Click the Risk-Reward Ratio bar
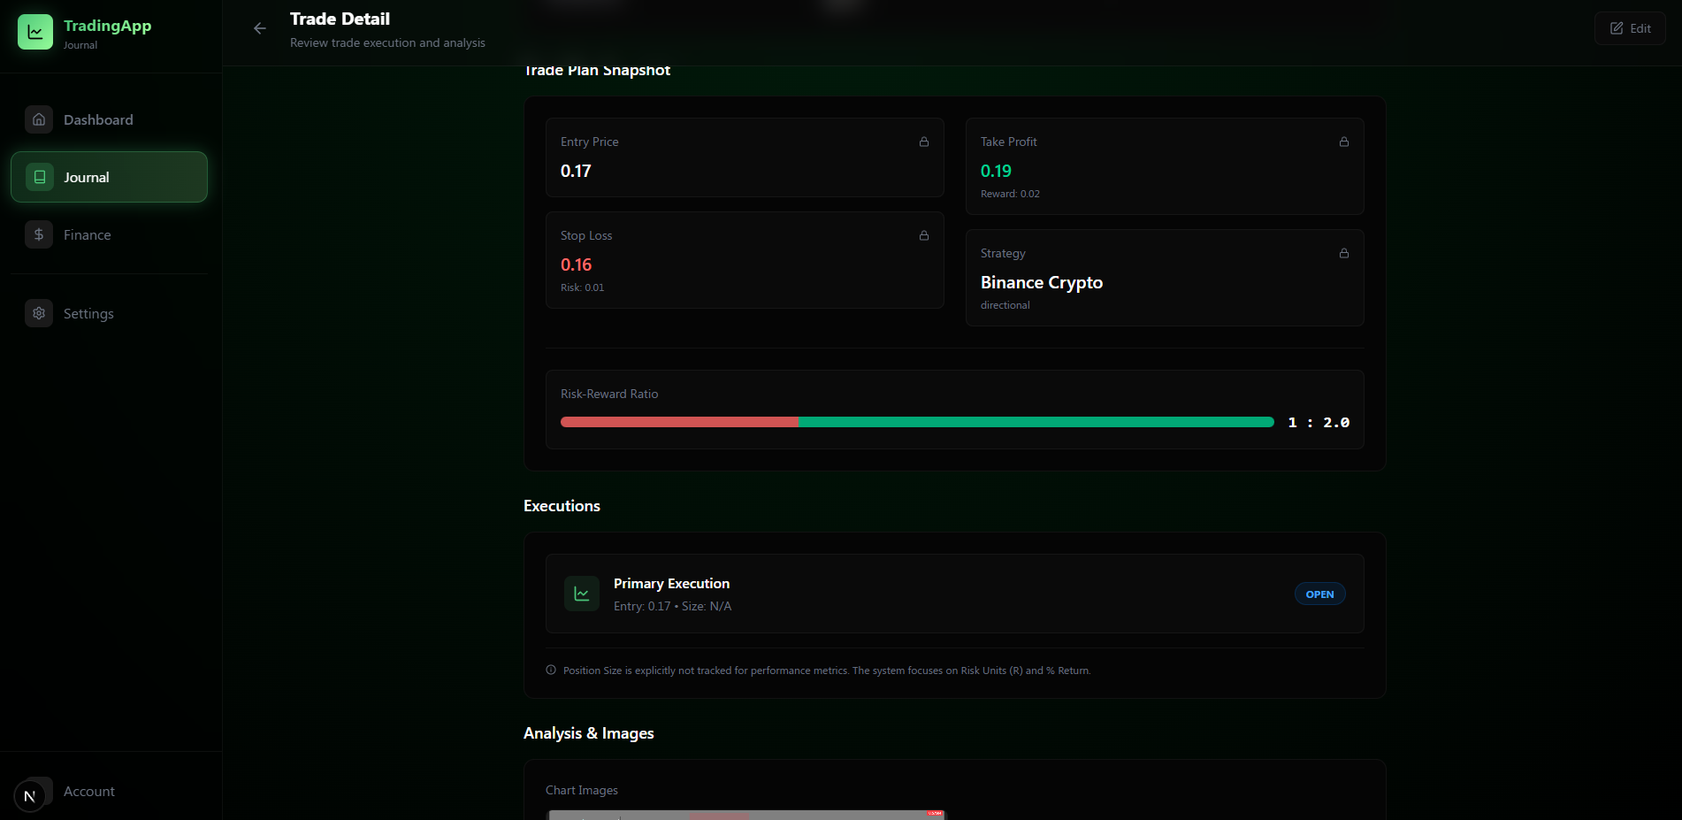This screenshot has height=820, width=1682. (916, 423)
